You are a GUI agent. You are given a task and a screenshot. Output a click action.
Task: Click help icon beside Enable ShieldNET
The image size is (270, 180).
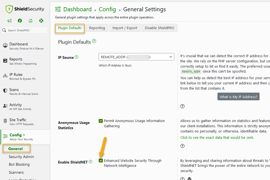[90, 162]
